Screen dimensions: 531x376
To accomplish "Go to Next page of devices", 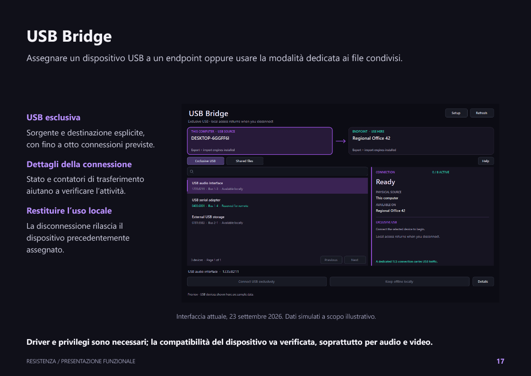I will pyautogui.click(x=355, y=260).
